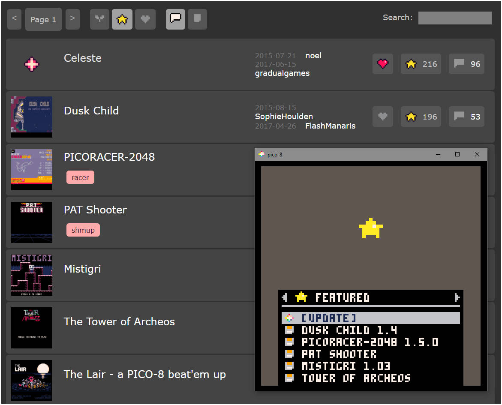Close the pico-8 window
Viewport: 502px width, 405px height.
pos(477,155)
